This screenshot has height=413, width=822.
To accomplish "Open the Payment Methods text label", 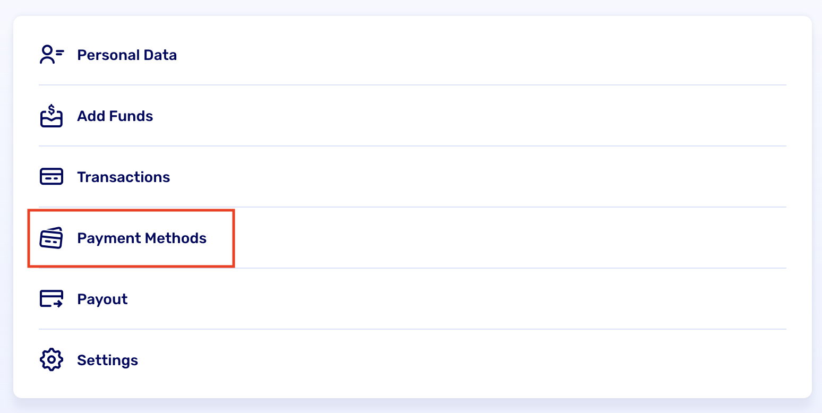I will [142, 238].
